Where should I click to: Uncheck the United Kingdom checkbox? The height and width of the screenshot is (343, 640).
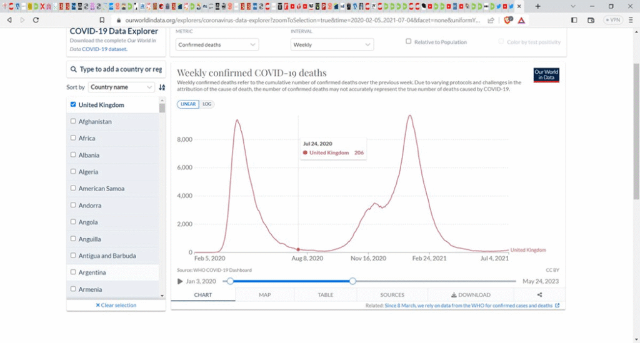coord(73,104)
